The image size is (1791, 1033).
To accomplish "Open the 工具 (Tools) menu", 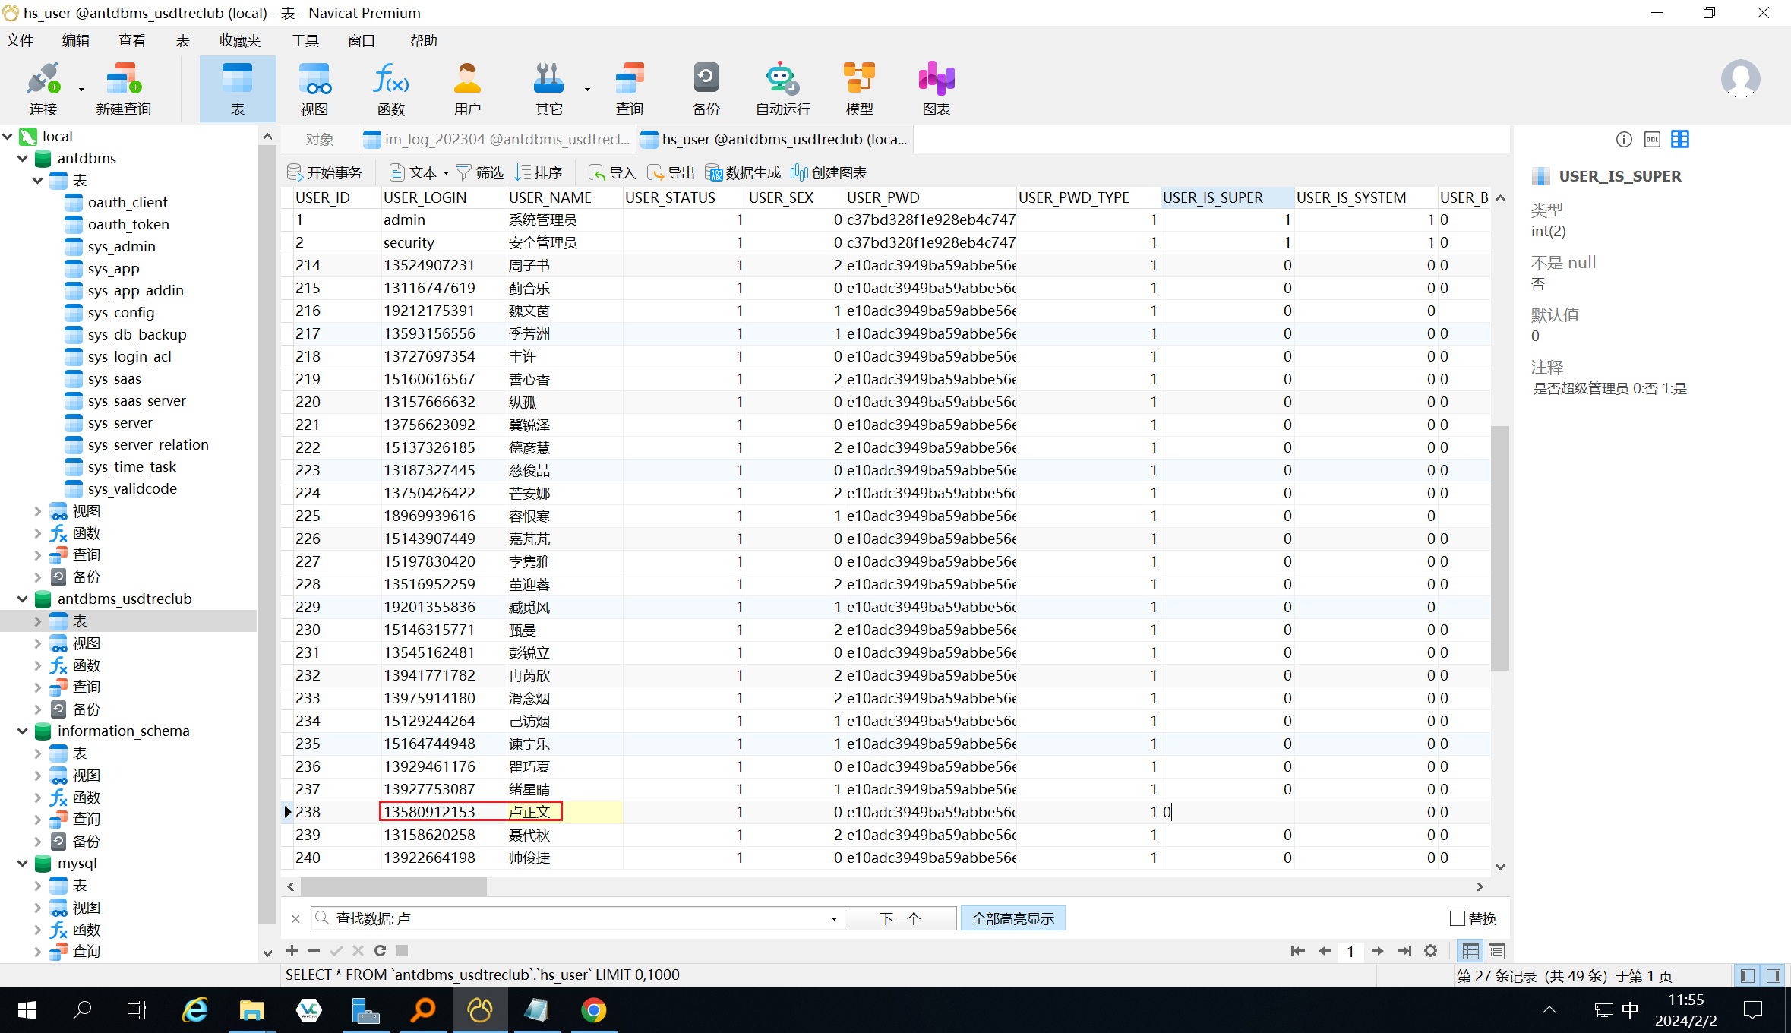I will tap(305, 40).
